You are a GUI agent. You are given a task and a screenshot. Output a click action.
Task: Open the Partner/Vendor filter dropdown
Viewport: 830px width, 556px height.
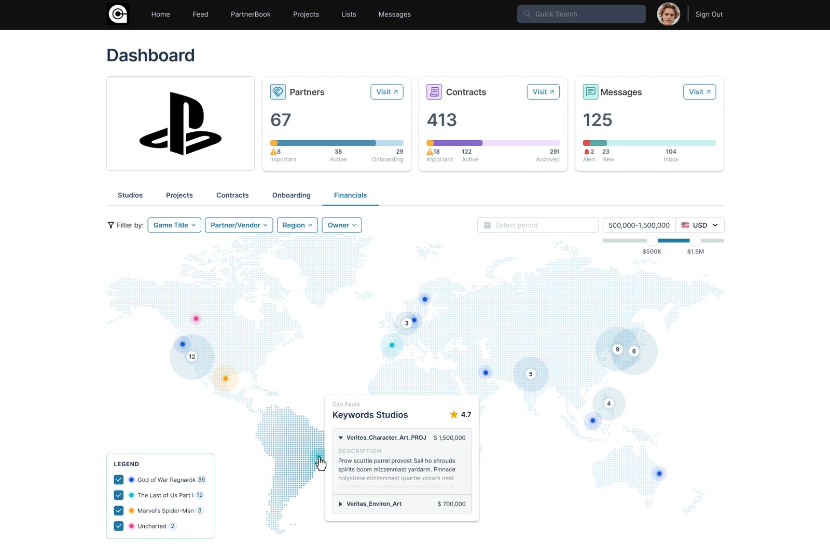click(239, 225)
